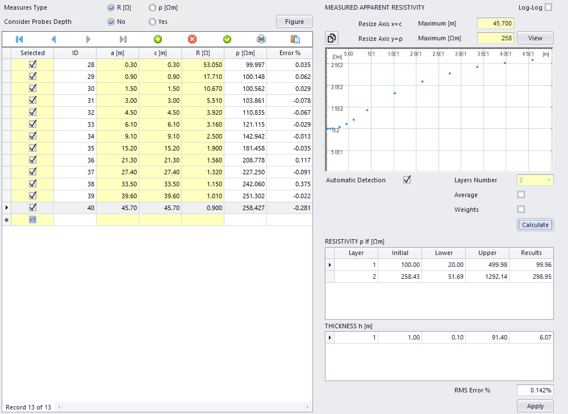Enable the Log-Log checkbox
Image resolution: width=568 pixels, height=414 pixels.
click(548, 7)
